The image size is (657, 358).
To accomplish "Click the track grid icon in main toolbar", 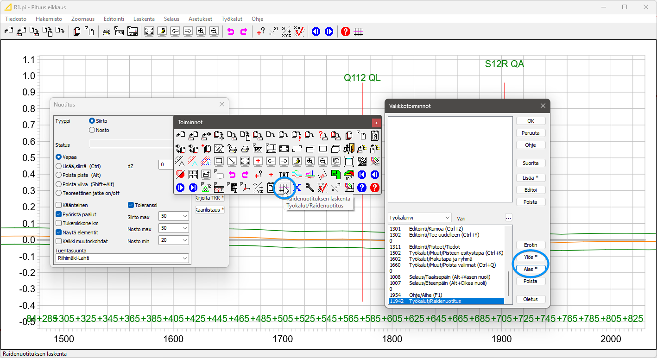I will click(358, 31).
